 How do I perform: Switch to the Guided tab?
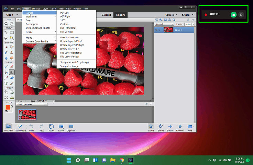tap(106, 15)
